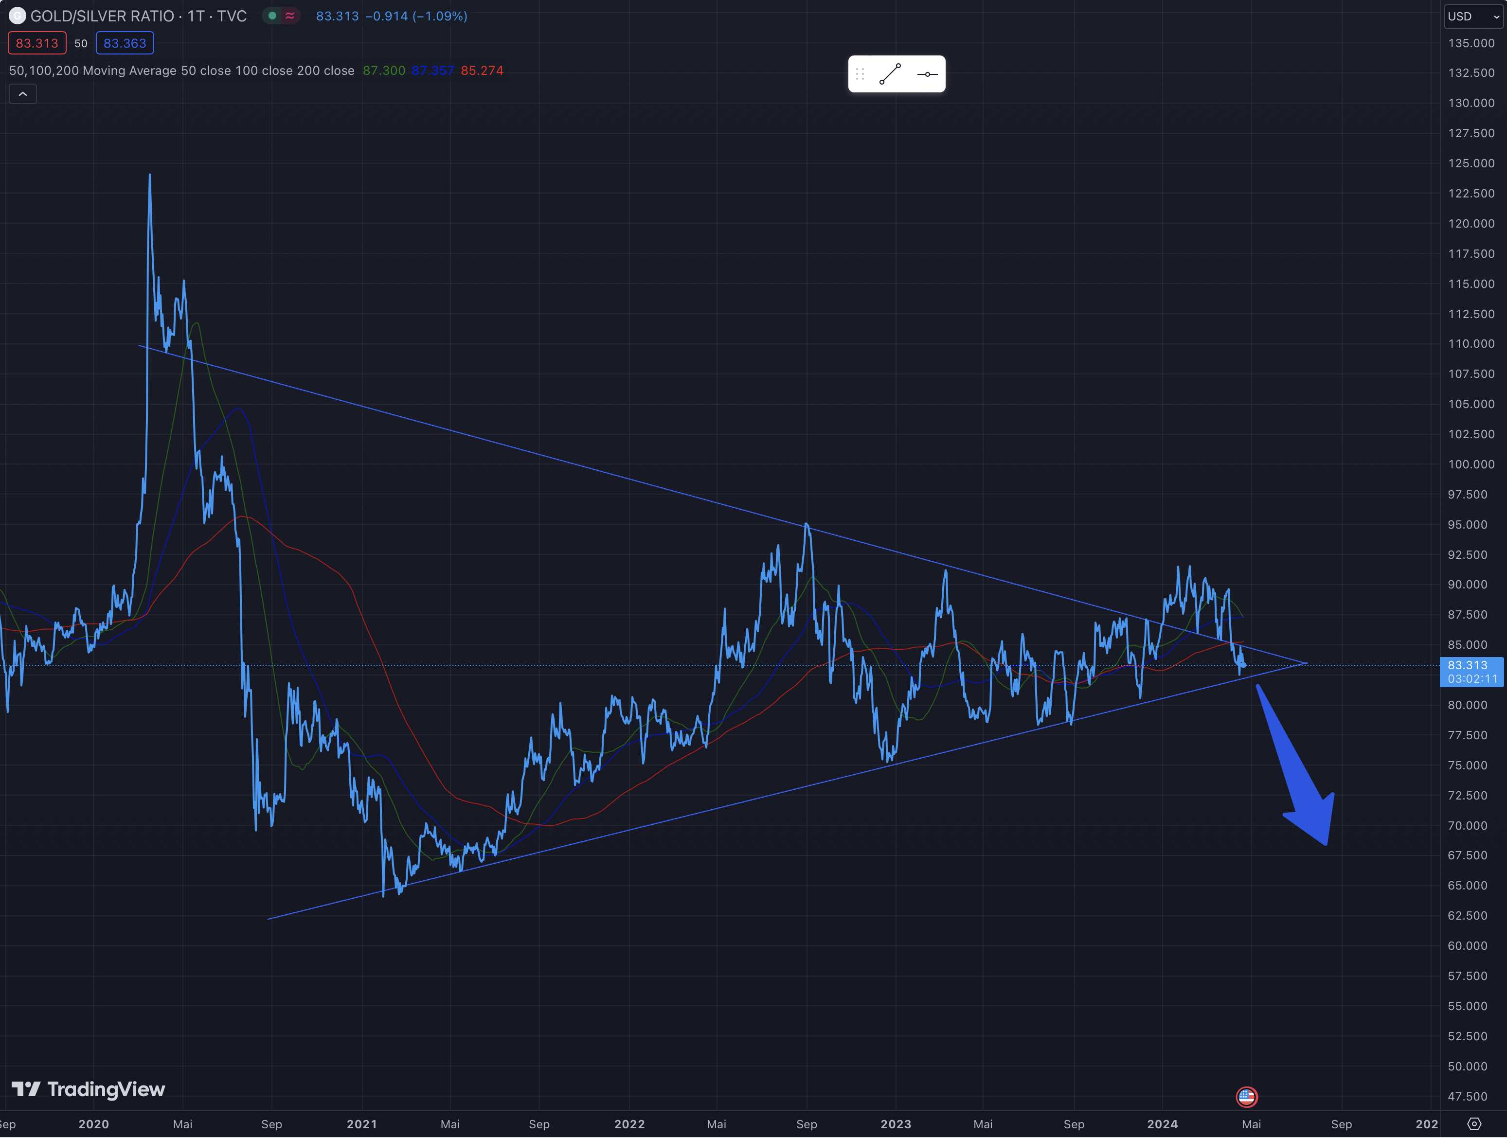
Task: Open chart settings gear at bottom right
Action: click(1473, 1124)
